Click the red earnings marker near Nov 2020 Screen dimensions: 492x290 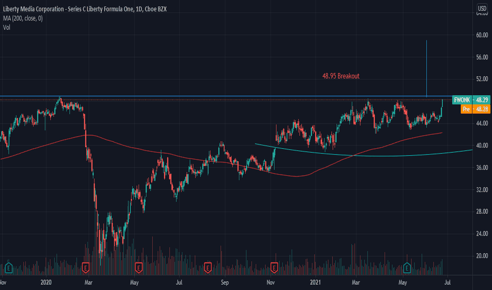click(274, 268)
